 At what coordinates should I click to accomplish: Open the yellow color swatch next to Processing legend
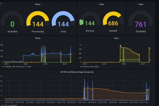pos(14,67)
